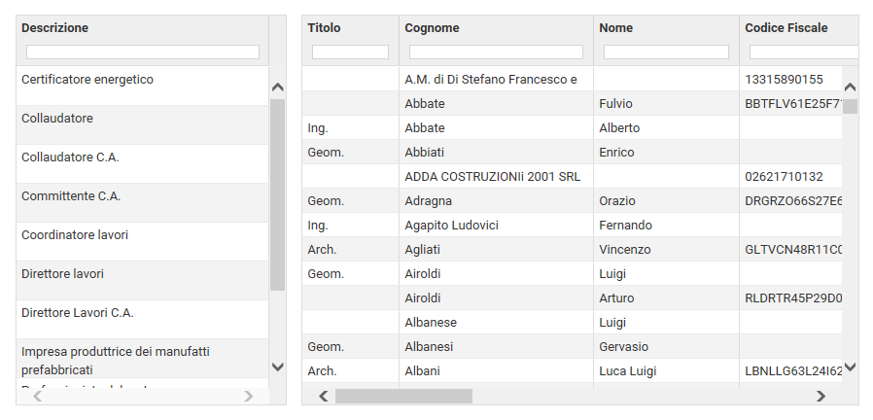Click left arrow of persons table horizontal scrollbar
This screenshot has height=420, width=873.
click(x=324, y=396)
